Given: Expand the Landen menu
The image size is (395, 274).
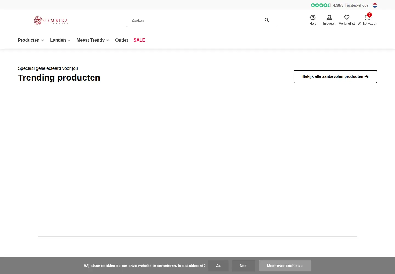Looking at the screenshot, I should [60, 40].
